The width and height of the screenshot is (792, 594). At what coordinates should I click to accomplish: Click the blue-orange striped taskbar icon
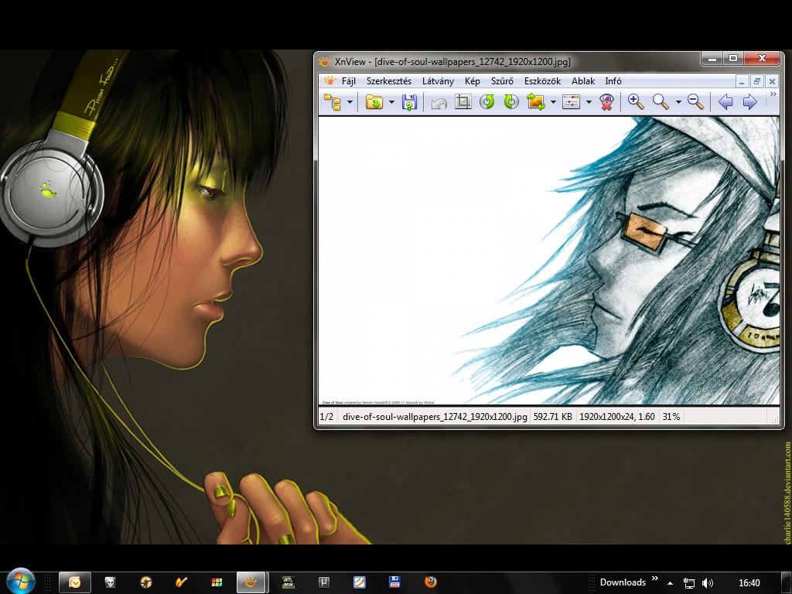pyautogui.click(x=359, y=582)
